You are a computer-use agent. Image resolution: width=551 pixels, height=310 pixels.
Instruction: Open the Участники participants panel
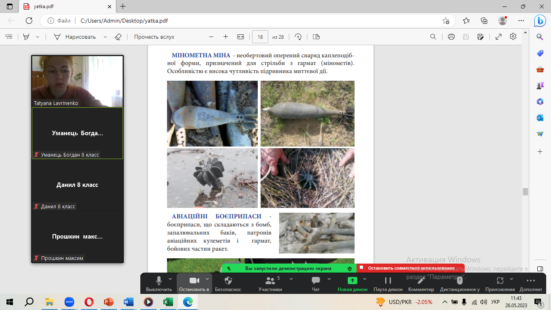coord(270,283)
